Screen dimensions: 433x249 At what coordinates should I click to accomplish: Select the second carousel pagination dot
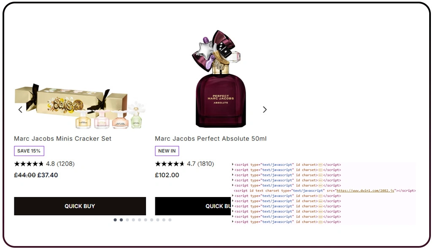tap(121, 220)
